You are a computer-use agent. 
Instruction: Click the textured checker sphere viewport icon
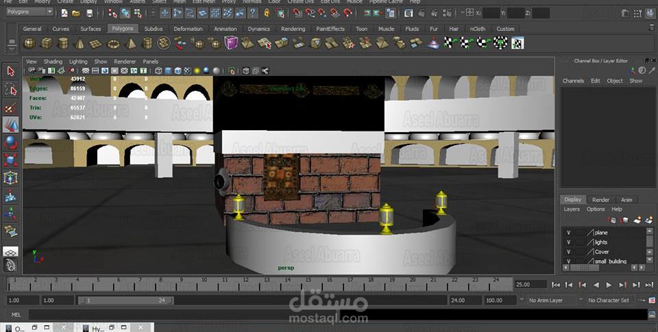(x=187, y=71)
